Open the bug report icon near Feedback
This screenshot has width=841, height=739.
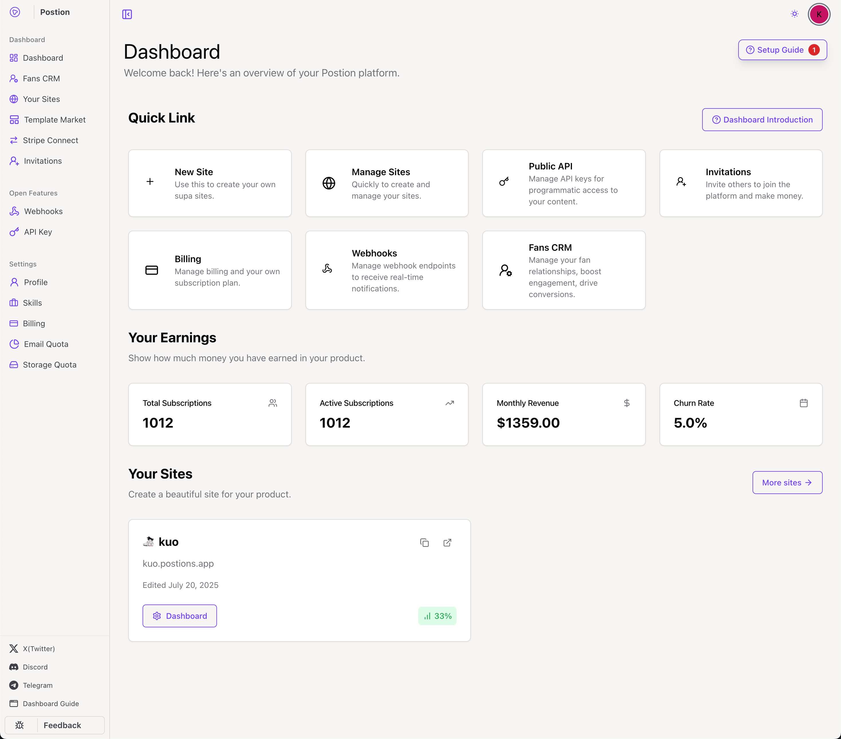pos(20,725)
